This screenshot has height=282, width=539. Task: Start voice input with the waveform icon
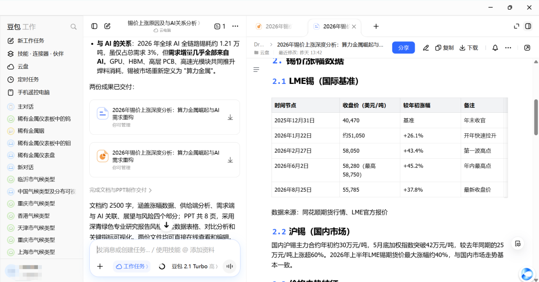(x=230, y=266)
